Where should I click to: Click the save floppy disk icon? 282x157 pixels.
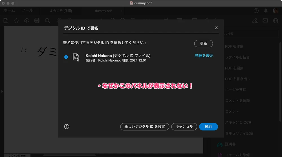pyautogui.click(x=6, y=21)
